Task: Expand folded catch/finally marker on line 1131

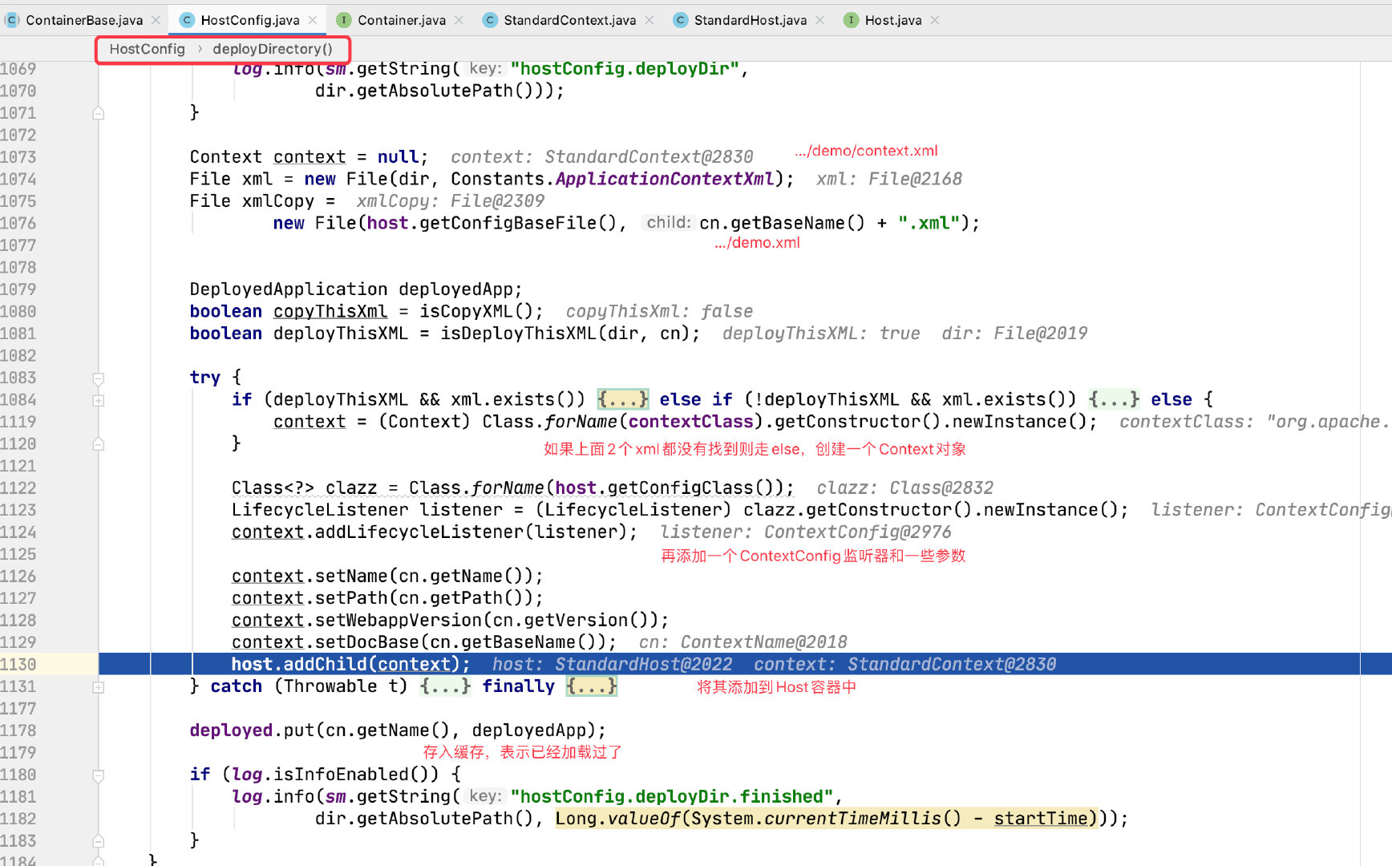Action: coord(99,687)
